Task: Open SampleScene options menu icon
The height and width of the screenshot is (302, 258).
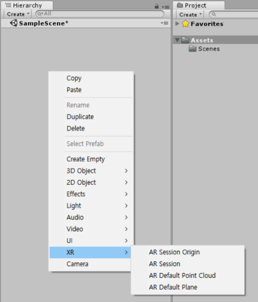Action: (x=164, y=23)
